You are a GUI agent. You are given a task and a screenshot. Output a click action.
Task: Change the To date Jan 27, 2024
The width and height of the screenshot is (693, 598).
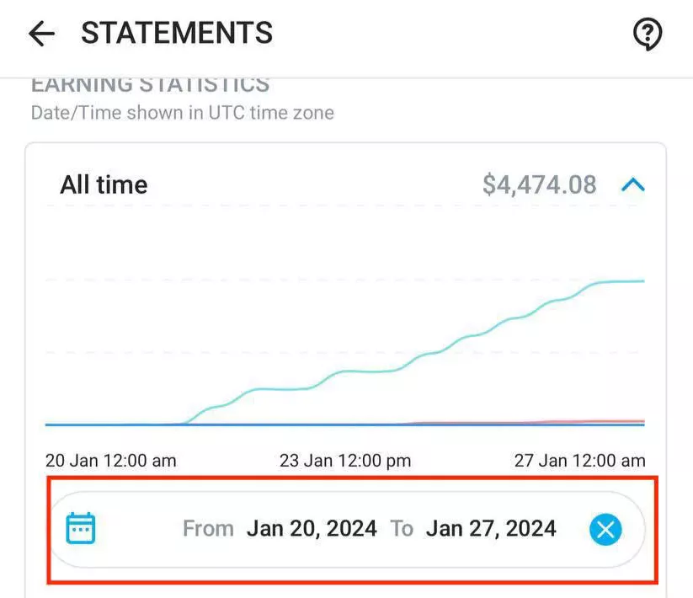click(491, 529)
